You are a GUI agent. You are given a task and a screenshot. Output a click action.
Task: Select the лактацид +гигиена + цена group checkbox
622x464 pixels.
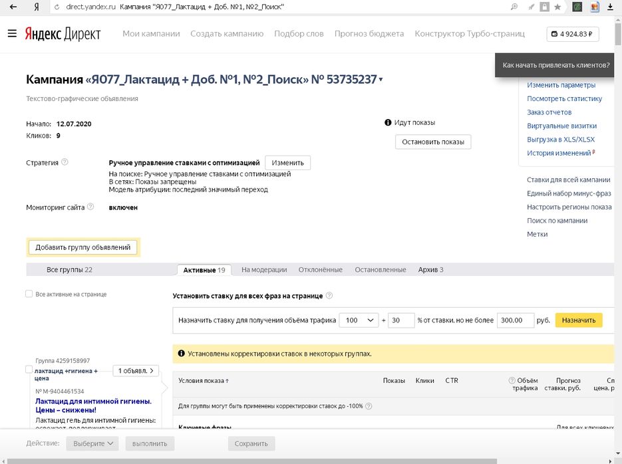pyautogui.click(x=29, y=370)
